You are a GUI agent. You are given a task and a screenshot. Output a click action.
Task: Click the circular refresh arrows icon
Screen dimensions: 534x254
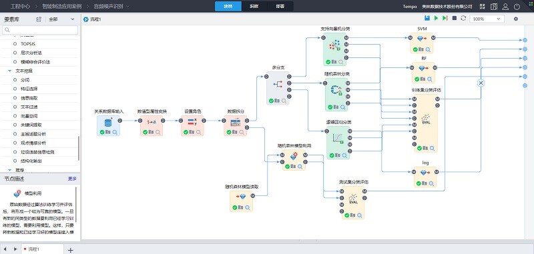click(x=463, y=19)
